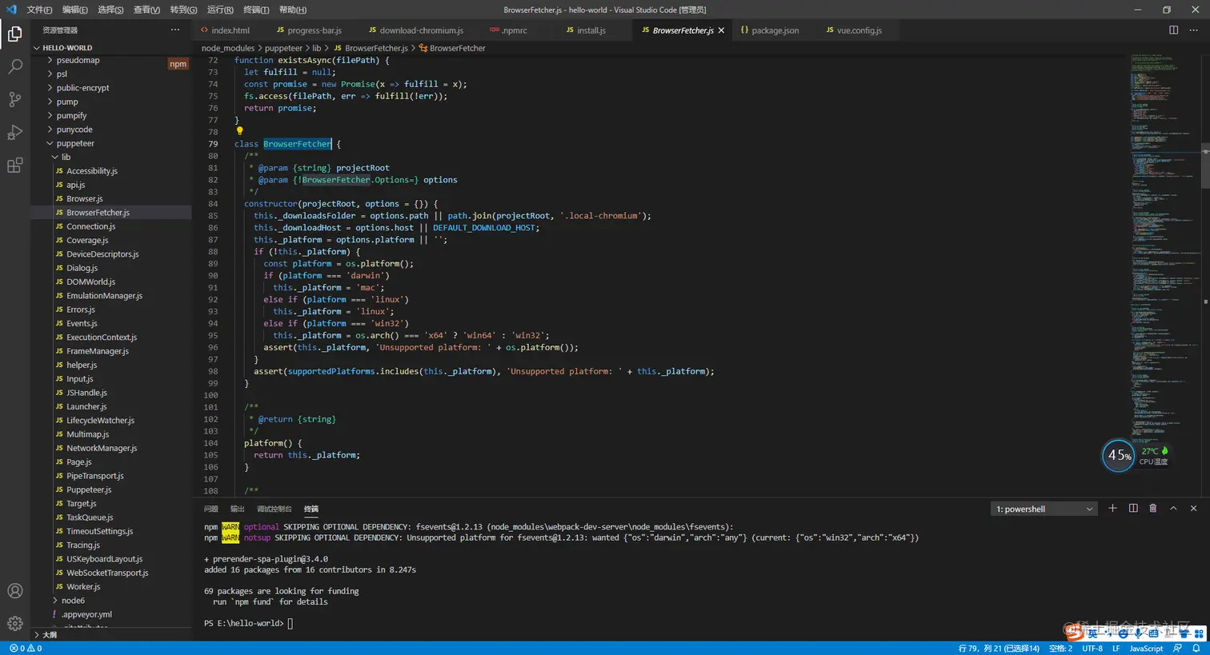Open the Run and Debug view

[14, 132]
